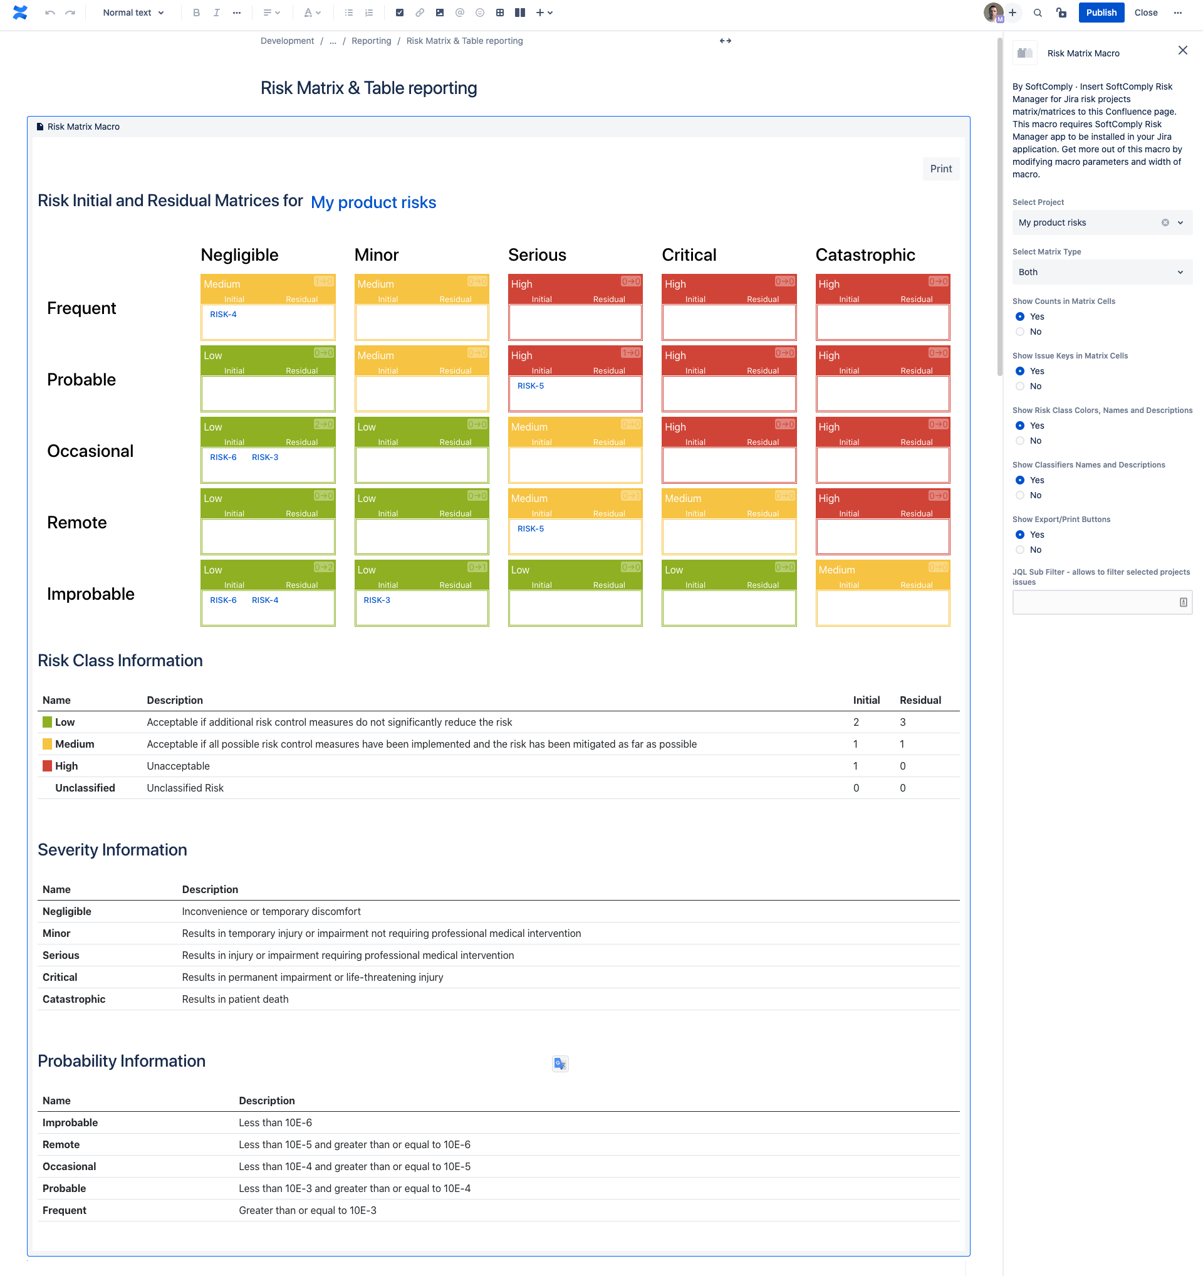Viewport: 1203px width, 1276px height.
Task: Insert a layouts column section
Action: [x=519, y=13]
